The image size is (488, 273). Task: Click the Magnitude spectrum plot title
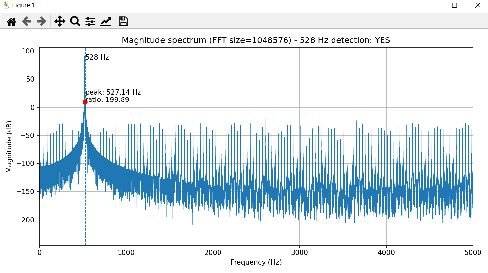pos(256,40)
